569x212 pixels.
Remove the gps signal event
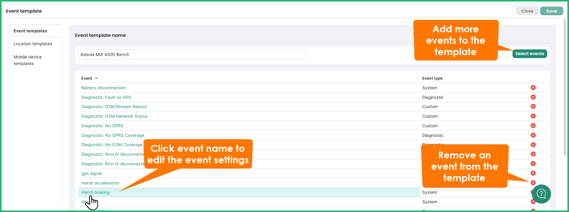point(533,173)
